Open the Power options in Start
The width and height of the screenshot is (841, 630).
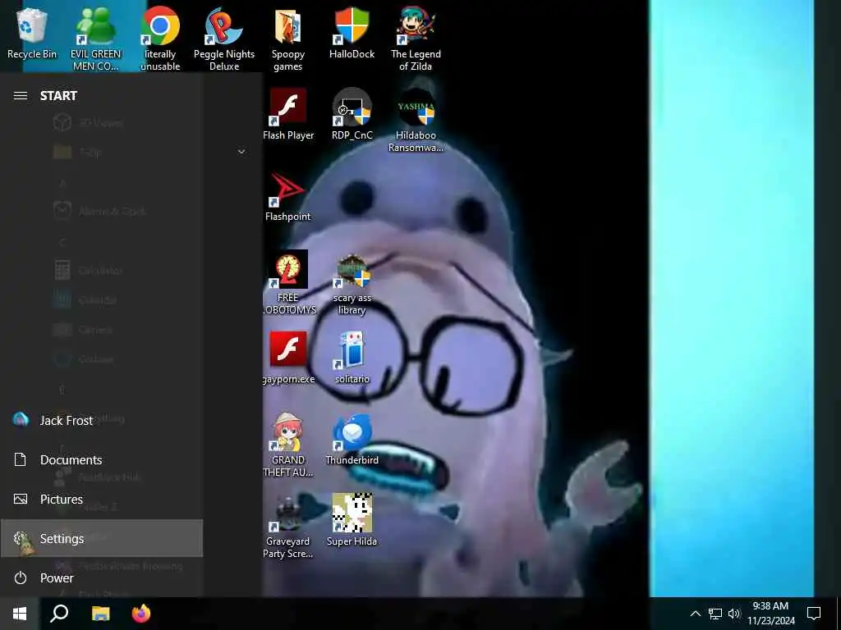(x=102, y=578)
